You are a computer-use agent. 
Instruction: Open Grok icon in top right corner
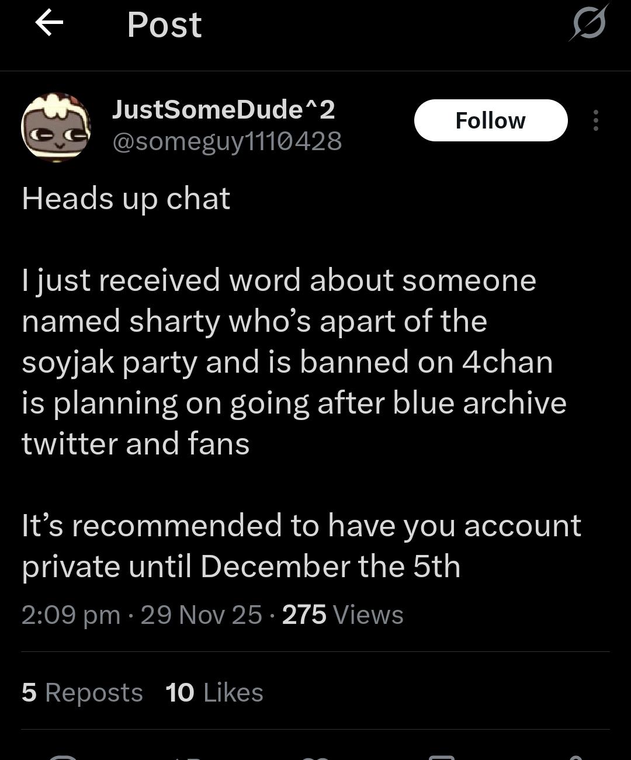pyautogui.click(x=588, y=23)
